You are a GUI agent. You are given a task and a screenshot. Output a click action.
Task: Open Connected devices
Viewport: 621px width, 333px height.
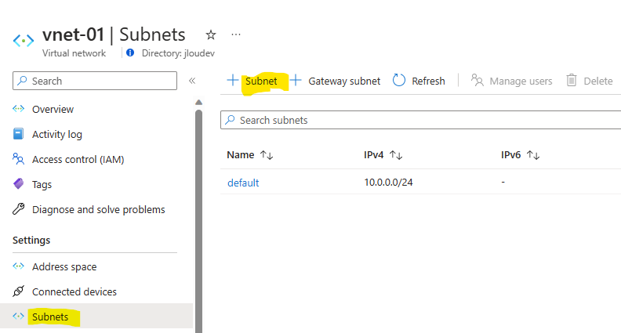tap(74, 291)
